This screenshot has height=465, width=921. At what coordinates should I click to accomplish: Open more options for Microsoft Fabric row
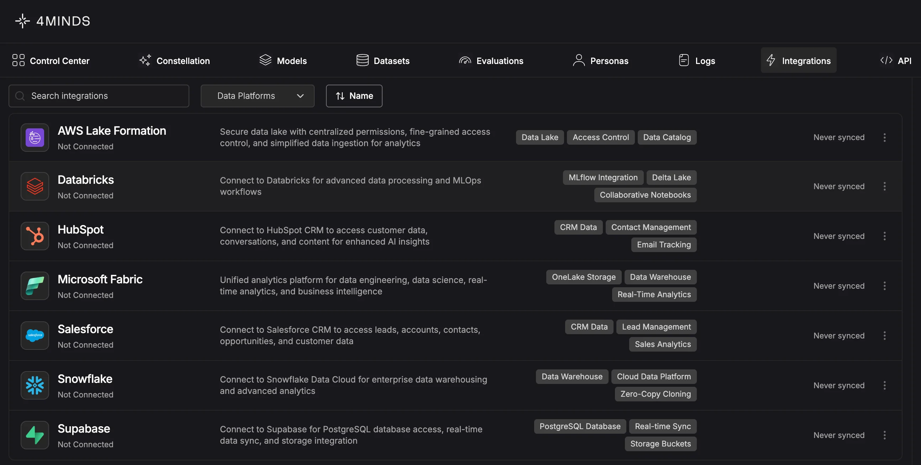coord(884,286)
